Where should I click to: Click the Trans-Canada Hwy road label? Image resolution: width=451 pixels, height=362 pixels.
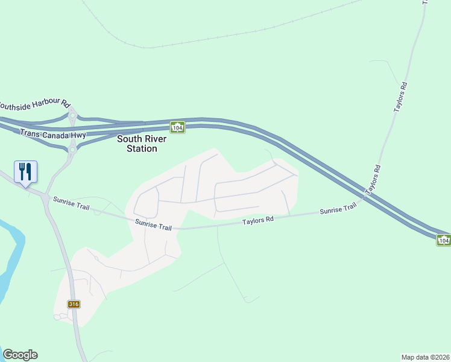[53, 134]
